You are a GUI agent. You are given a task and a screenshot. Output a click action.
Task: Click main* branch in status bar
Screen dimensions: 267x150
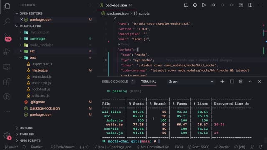[x=11, y=147]
